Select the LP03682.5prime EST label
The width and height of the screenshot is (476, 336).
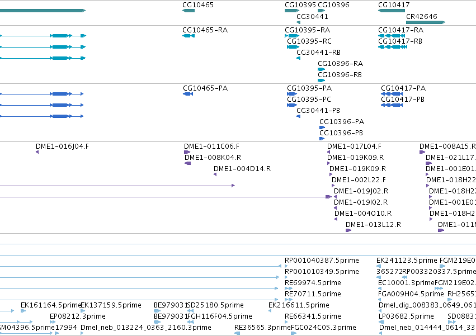click(407, 316)
